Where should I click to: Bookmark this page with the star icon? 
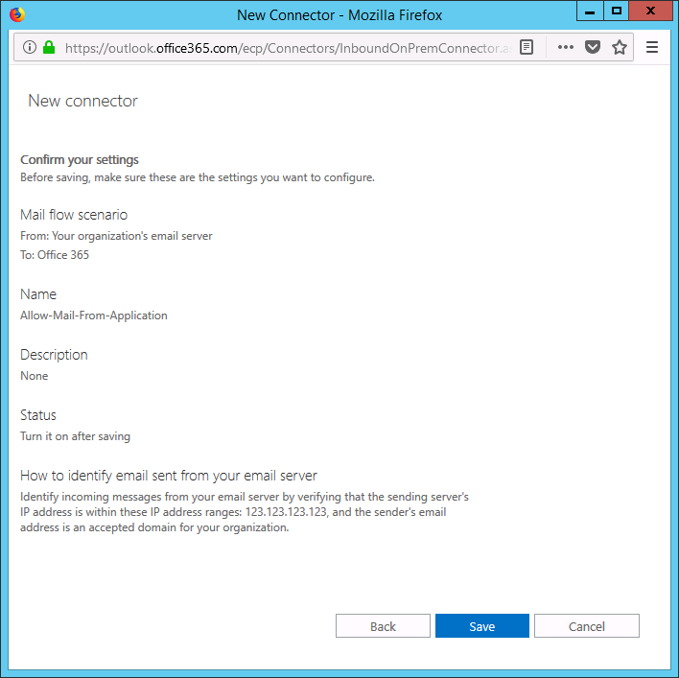[x=620, y=47]
